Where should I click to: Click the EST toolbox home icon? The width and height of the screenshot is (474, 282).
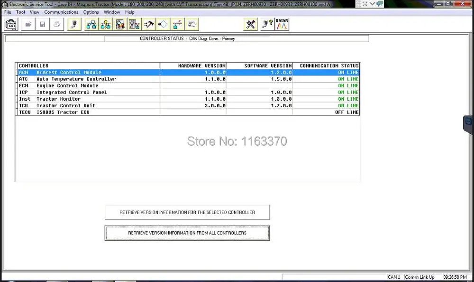[11, 25]
